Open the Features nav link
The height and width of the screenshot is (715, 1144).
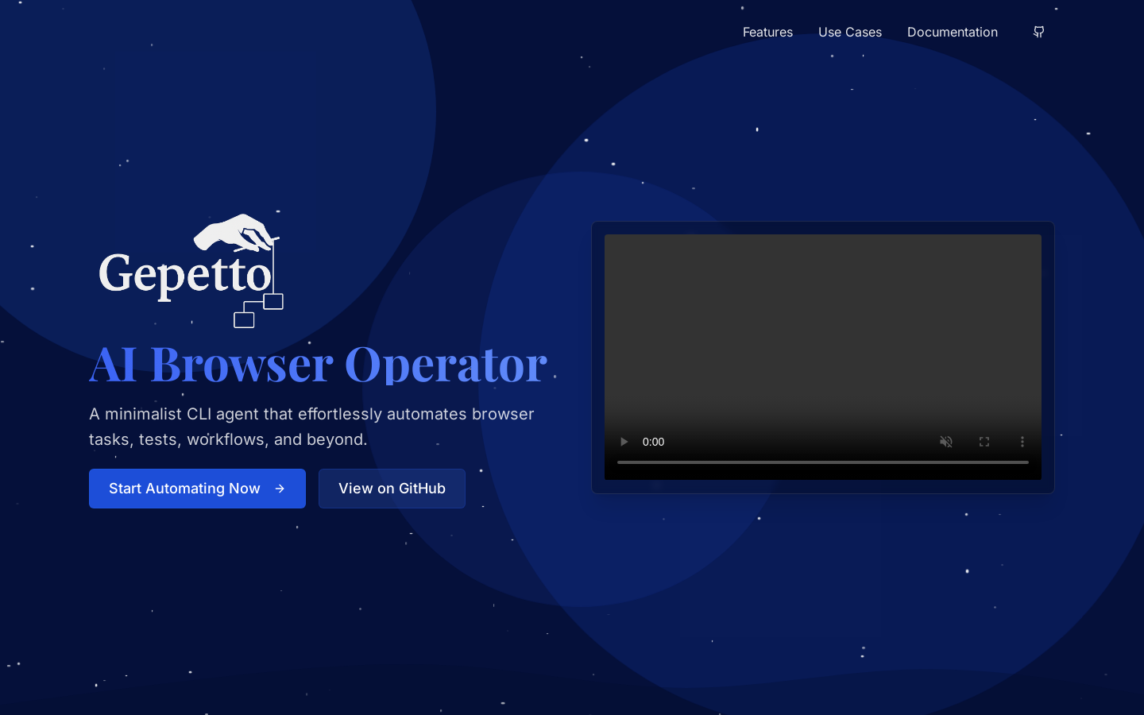coord(767,32)
